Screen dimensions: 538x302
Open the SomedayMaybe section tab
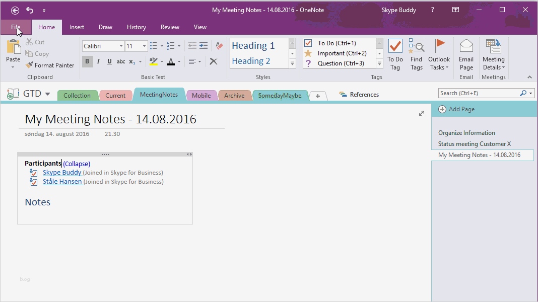pyautogui.click(x=280, y=94)
